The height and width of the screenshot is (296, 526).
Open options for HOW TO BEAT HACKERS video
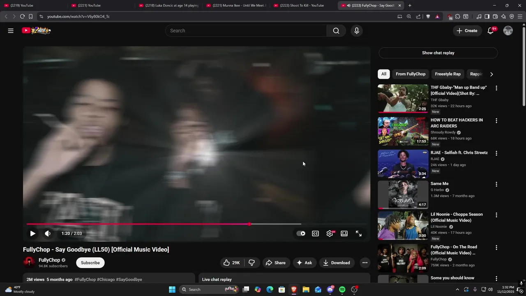tap(496, 120)
